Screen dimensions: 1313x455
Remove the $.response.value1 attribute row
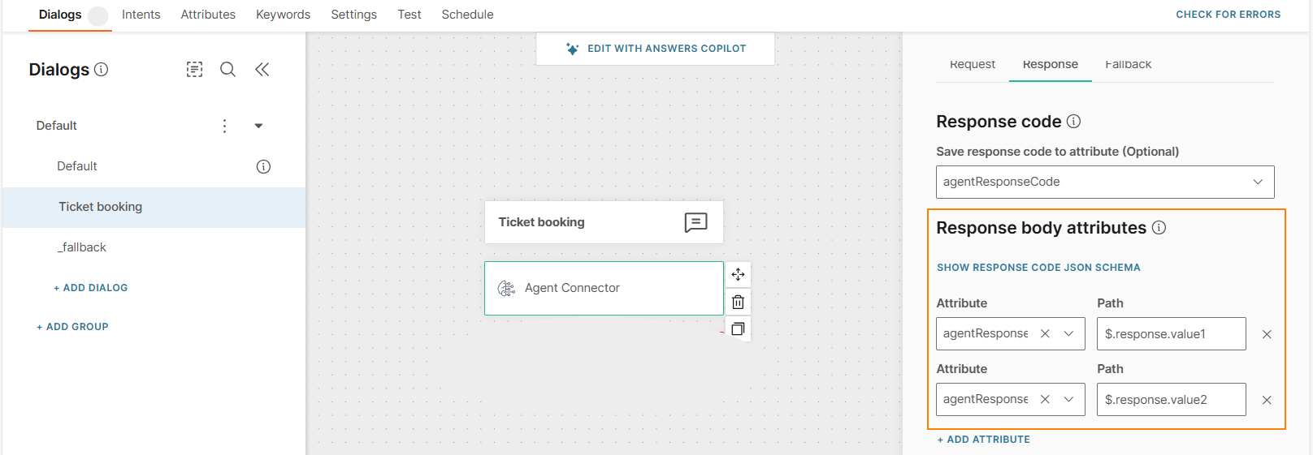point(1267,334)
